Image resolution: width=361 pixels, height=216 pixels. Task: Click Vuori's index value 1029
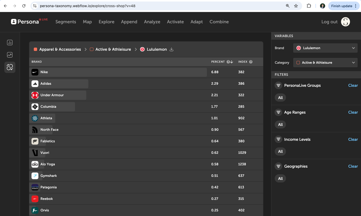[x=242, y=153]
